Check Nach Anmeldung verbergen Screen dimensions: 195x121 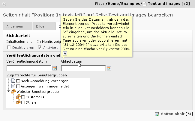[18, 81]
